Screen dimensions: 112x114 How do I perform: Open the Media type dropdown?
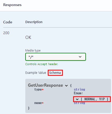[56, 57]
